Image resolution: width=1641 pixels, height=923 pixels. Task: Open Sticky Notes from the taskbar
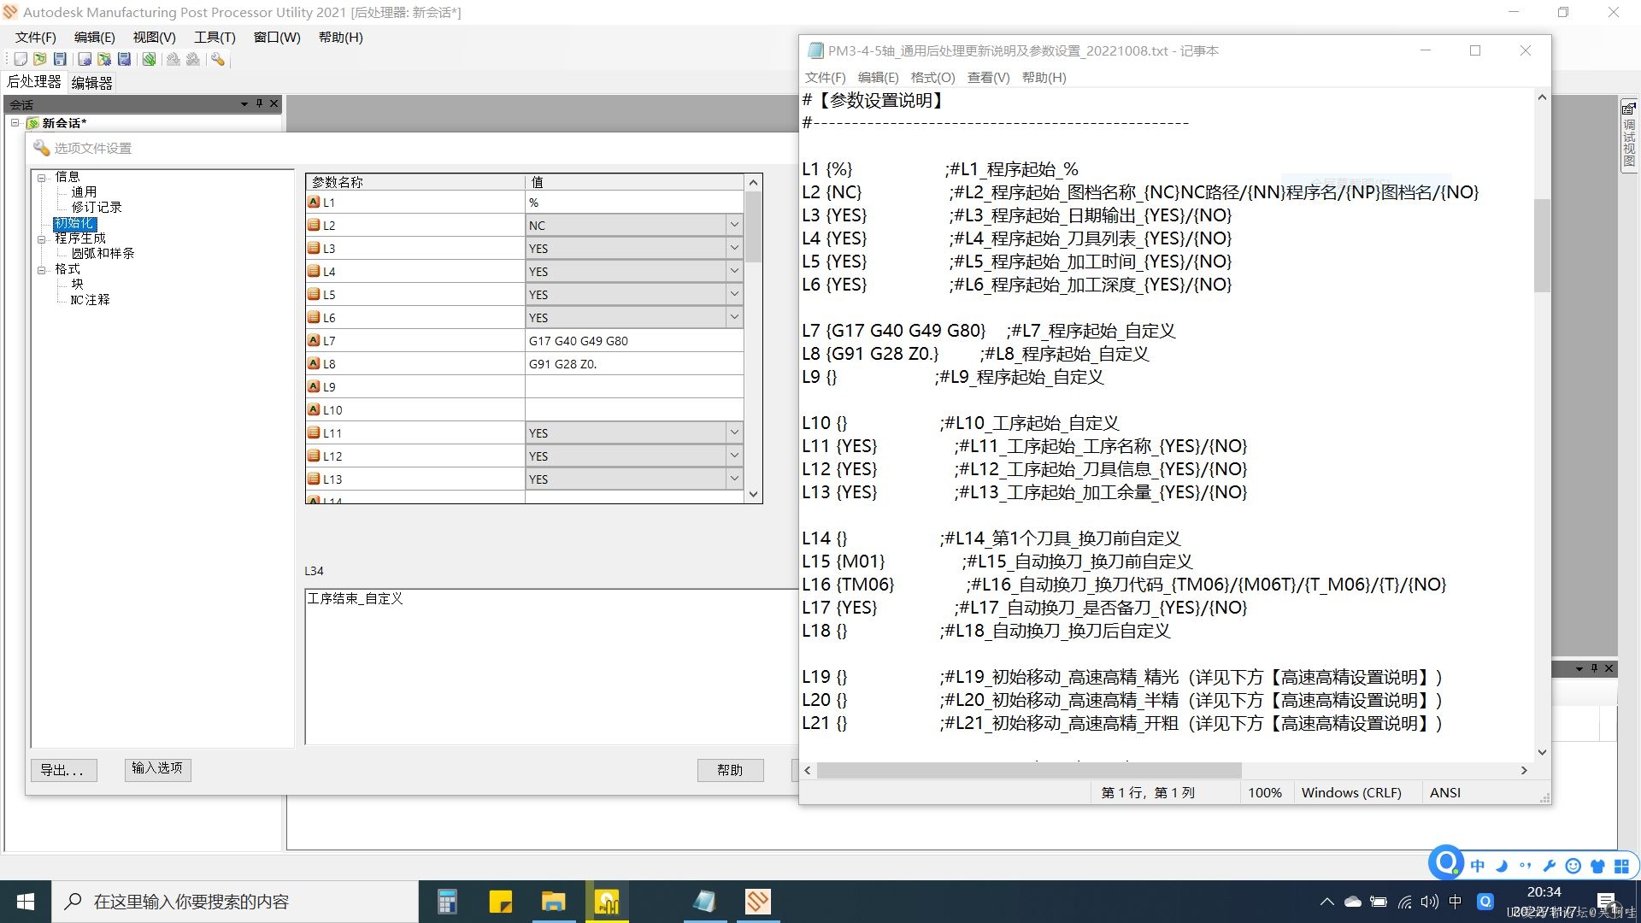tap(500, 902)
